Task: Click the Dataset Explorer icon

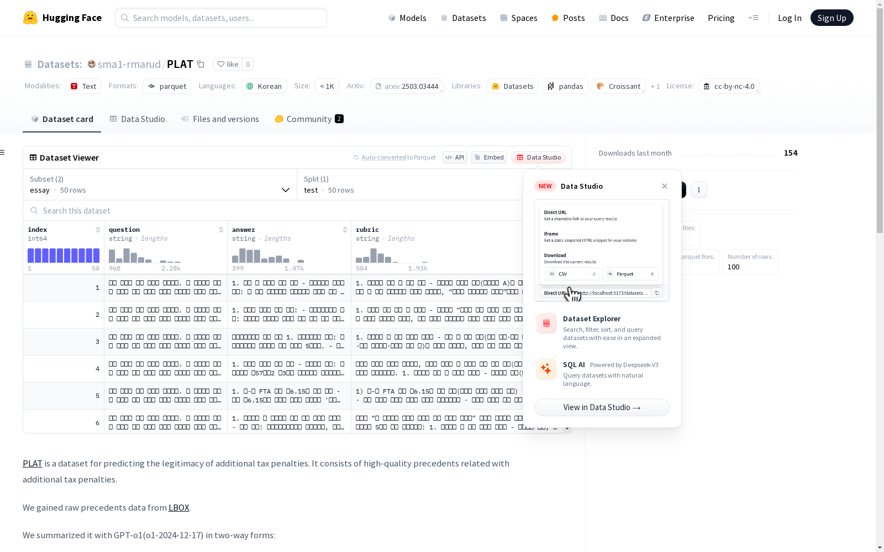Action: pos(546,323)
